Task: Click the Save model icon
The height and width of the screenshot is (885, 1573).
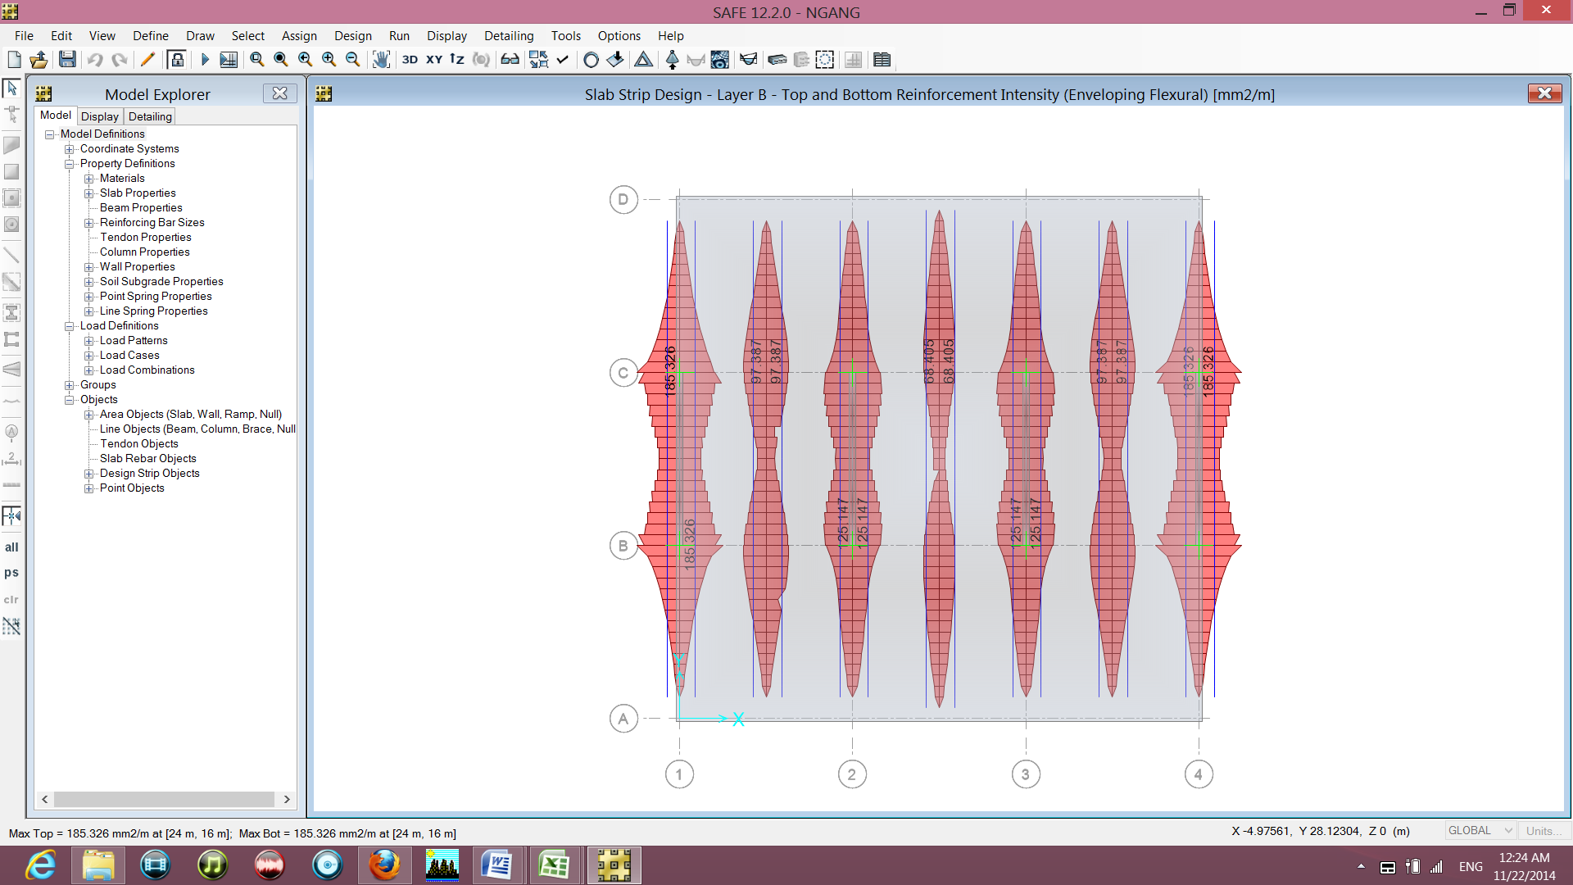Action: (x=68, y=60)
